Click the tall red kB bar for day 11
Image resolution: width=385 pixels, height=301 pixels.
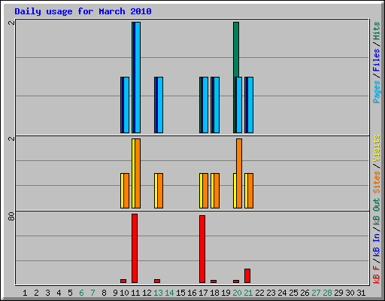(135, 248)
